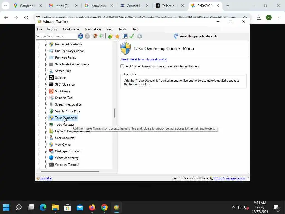This screenshot has height=214, width=285.
Task: Select the SFC /Scannow console icon
Action: pyautogui.click(x=51, y=84)
